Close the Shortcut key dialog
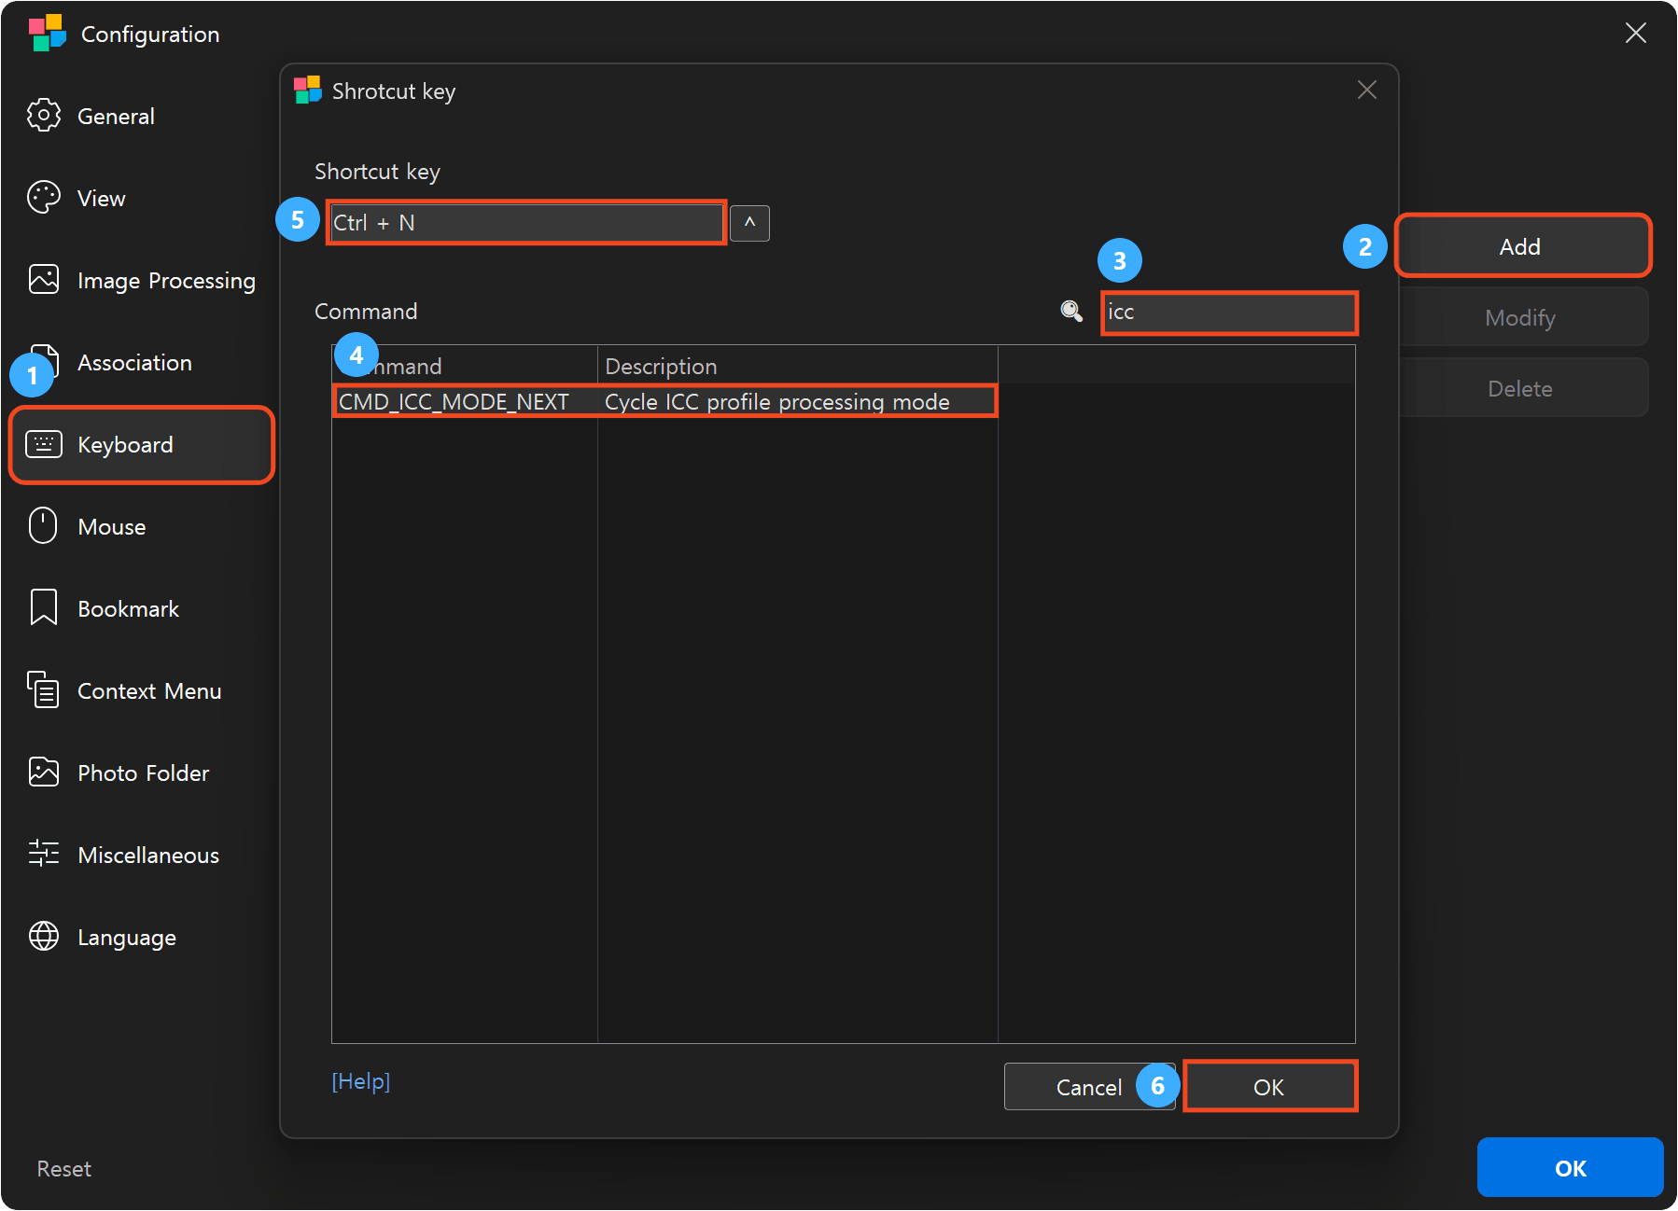This screenshot has height=1211, width=1678. [1367, 90]
